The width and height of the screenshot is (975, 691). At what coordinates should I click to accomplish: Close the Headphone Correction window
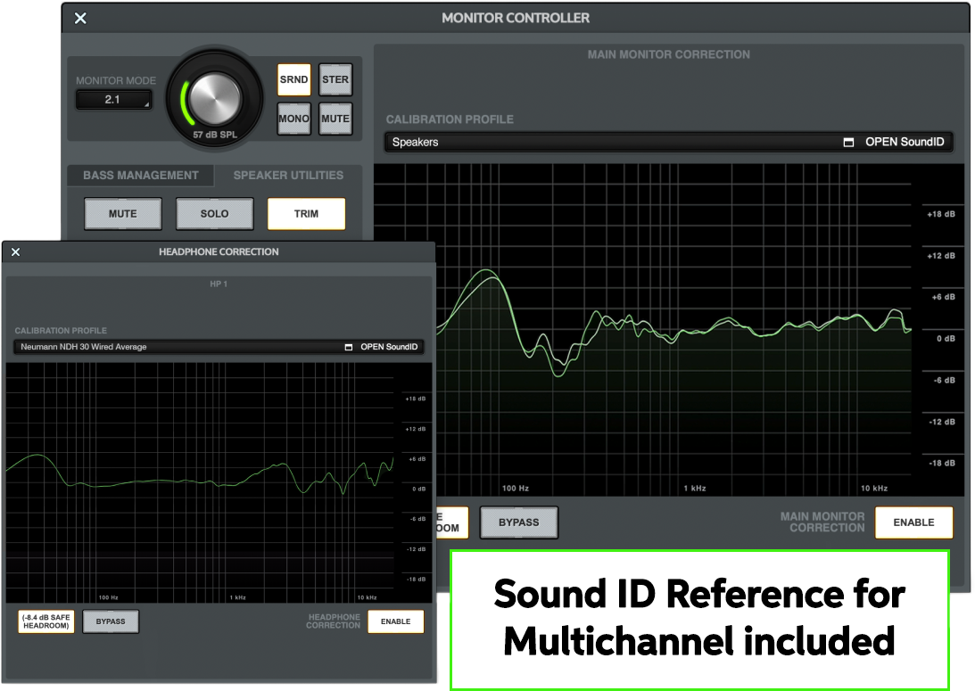pos(15,252)
